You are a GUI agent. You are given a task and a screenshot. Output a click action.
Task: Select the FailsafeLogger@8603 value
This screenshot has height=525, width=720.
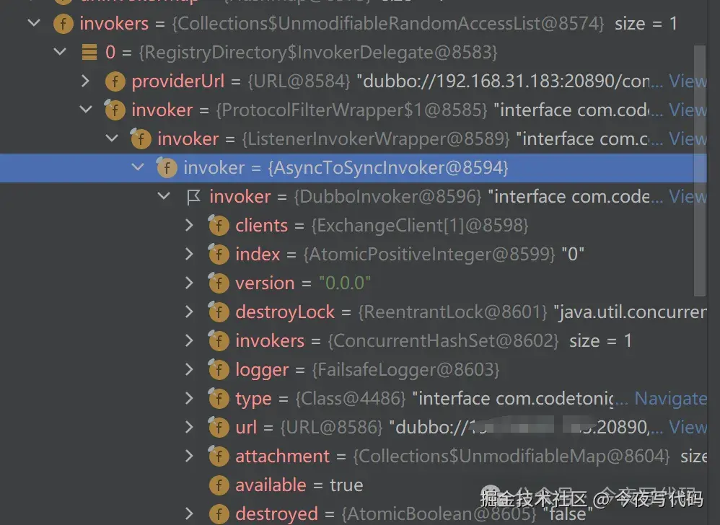click(x=405, y=370)
